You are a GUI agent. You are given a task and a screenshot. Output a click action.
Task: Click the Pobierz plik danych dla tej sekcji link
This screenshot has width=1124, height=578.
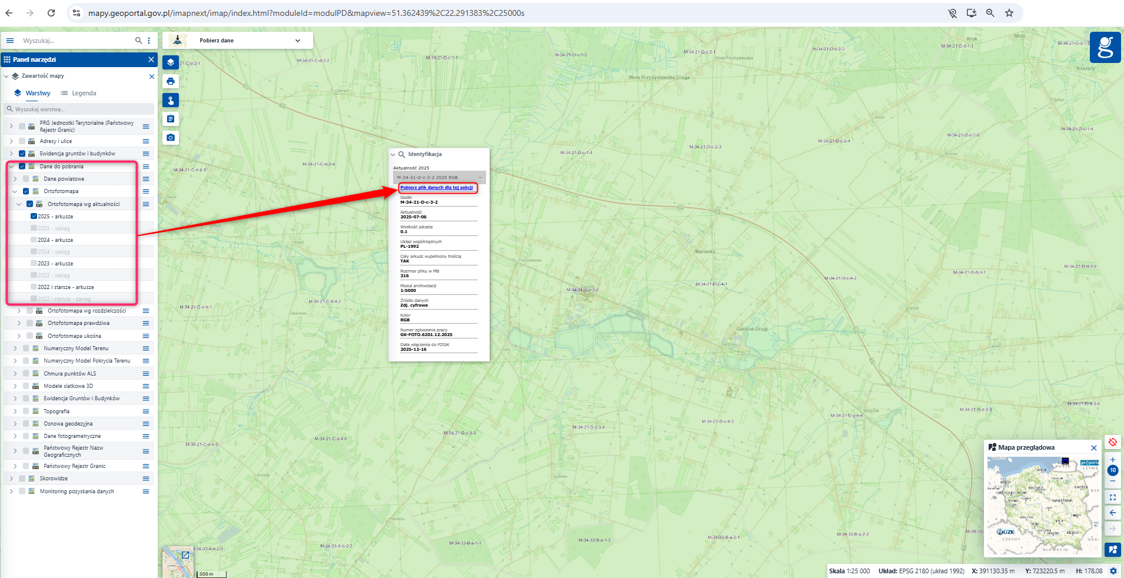437,188
